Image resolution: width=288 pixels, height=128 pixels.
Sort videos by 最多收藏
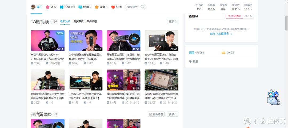[92, 22]
